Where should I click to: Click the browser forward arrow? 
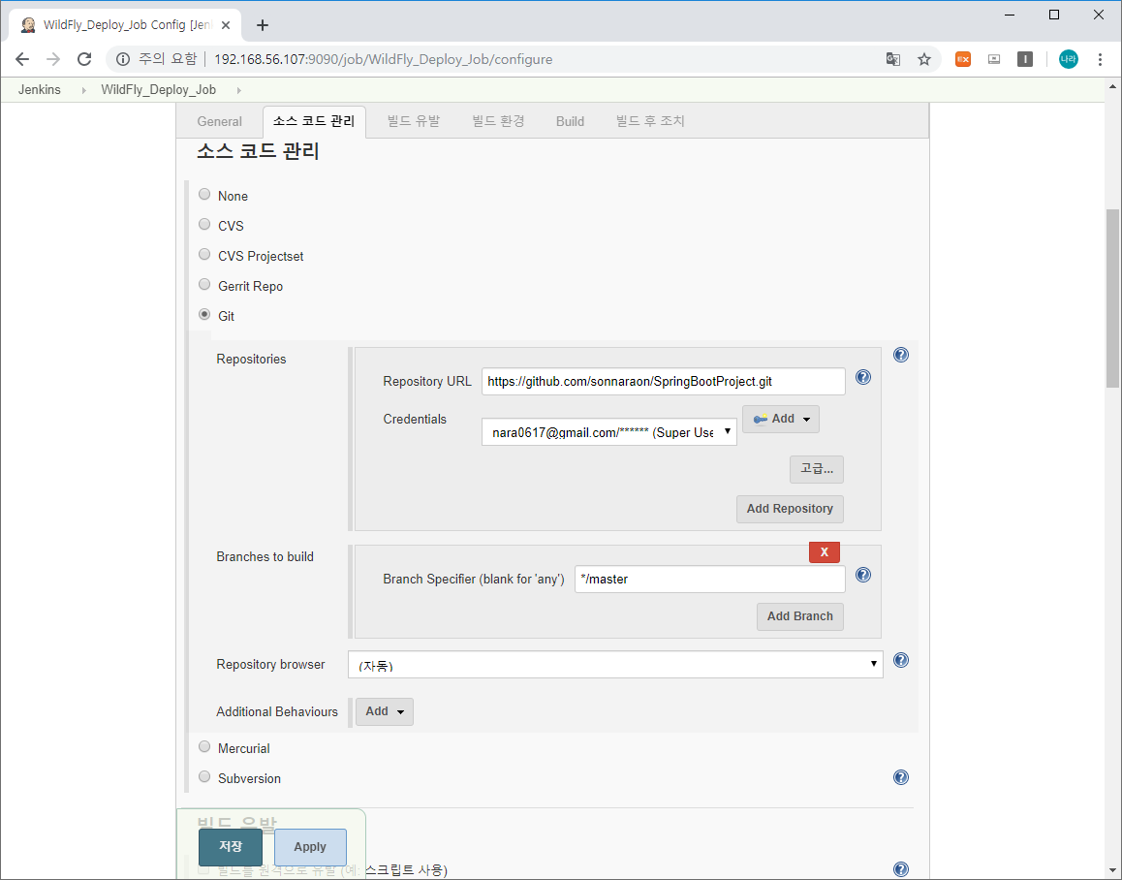pyautogui.click(x=53, y=59)
